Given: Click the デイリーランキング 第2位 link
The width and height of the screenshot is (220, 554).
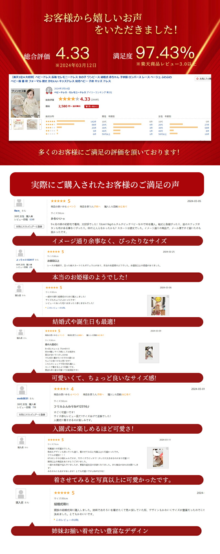Looking at the screenshot, I should 99,92.
